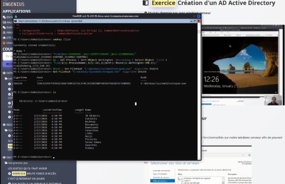Viewport: 285px width, 184px height.
Task: Click the 'Pictures' directory entry
Action: pyautogui.click(x=91, y=139)
